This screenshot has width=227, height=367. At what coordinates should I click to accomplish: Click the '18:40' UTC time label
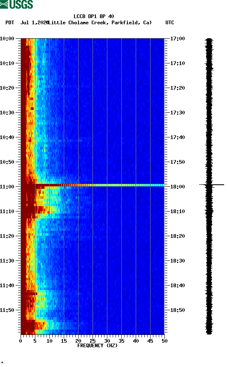[x=177, y=285]
